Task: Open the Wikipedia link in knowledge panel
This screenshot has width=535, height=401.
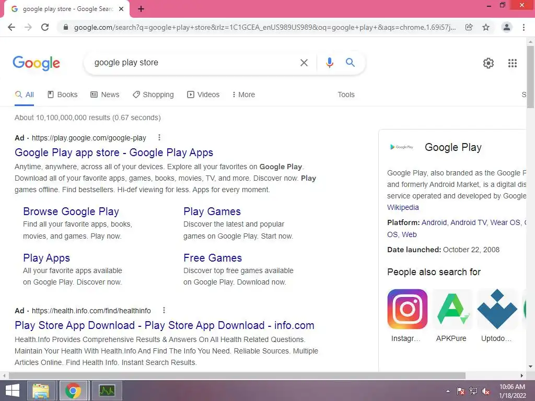Action: click(x=403, y=207)
